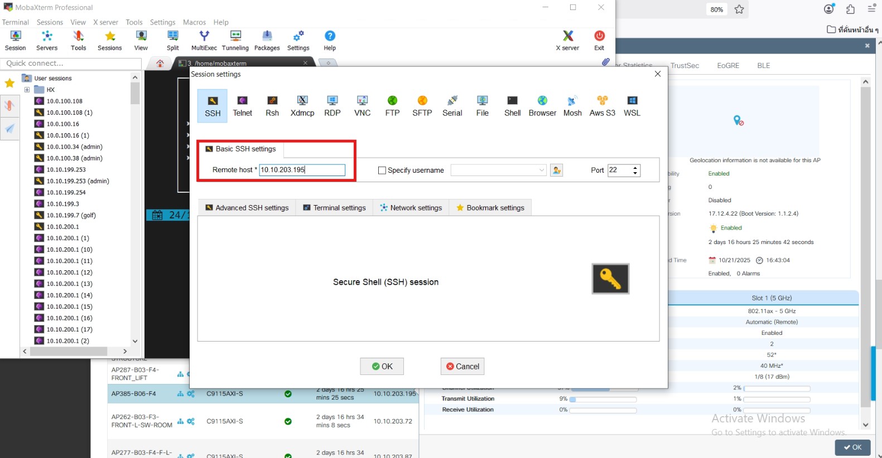Open the Macros menu
This screenshot has height=458, width=882.
pos(194,22)
